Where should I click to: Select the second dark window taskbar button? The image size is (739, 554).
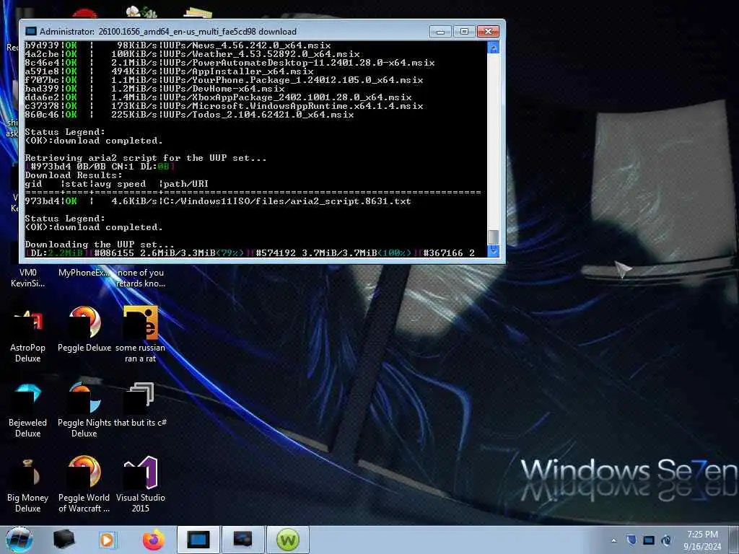242,540
